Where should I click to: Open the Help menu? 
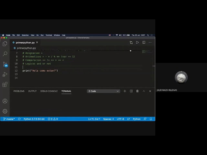[x=64, y=35]
